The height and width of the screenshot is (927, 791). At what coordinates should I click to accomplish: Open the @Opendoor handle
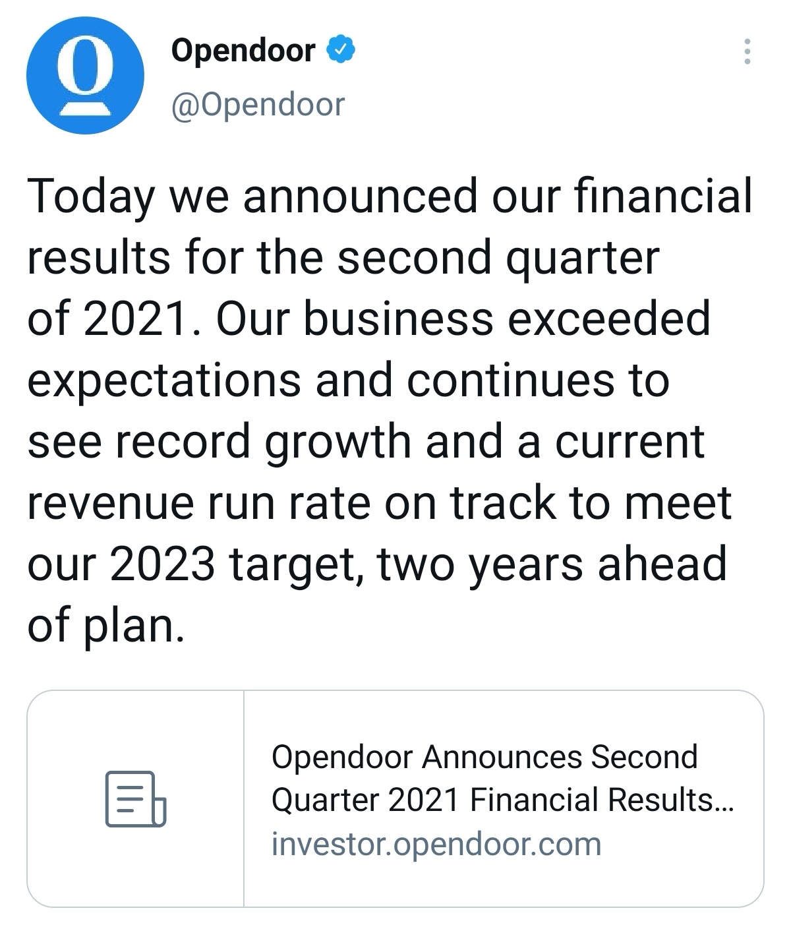[x=258, y=105]
